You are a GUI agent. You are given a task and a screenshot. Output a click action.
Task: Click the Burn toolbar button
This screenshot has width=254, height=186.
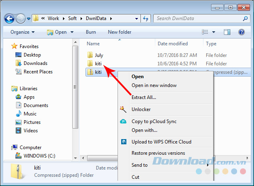coord(91,32)
